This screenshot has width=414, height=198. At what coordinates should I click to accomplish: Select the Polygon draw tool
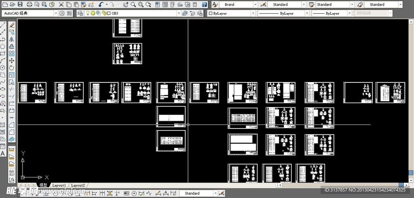[x=3, y=46]
